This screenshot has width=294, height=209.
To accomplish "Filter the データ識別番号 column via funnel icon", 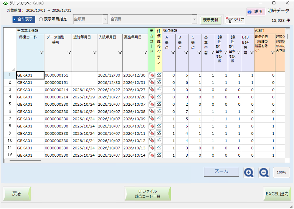I will 69,53.
